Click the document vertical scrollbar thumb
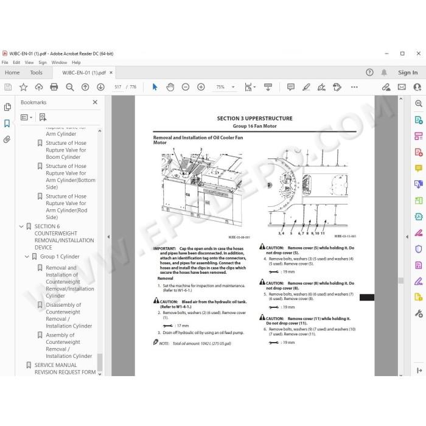Screen dimensions: 426x426 (x=401, y=281)
